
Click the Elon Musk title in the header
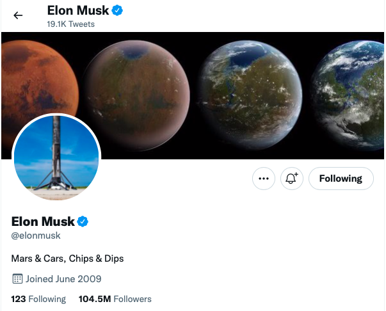coord(78,10)
